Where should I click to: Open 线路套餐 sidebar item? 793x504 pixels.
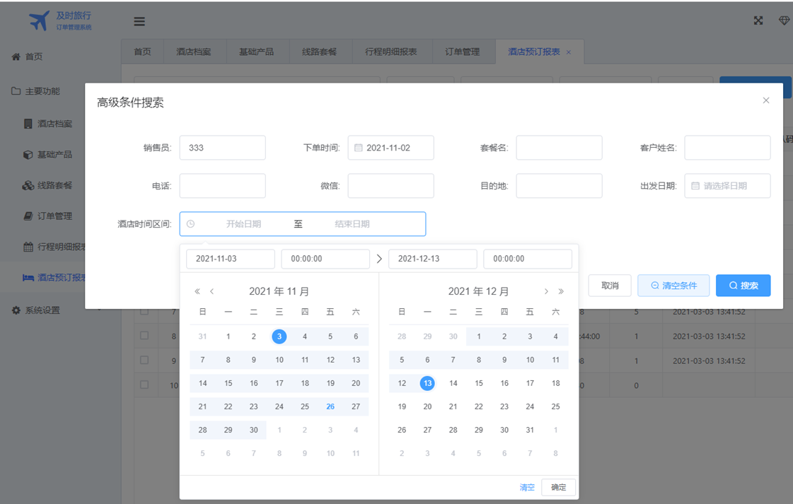[x=48, y=185]
